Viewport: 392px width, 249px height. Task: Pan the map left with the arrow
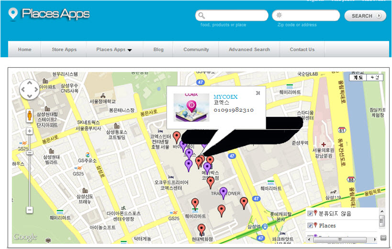23,90
